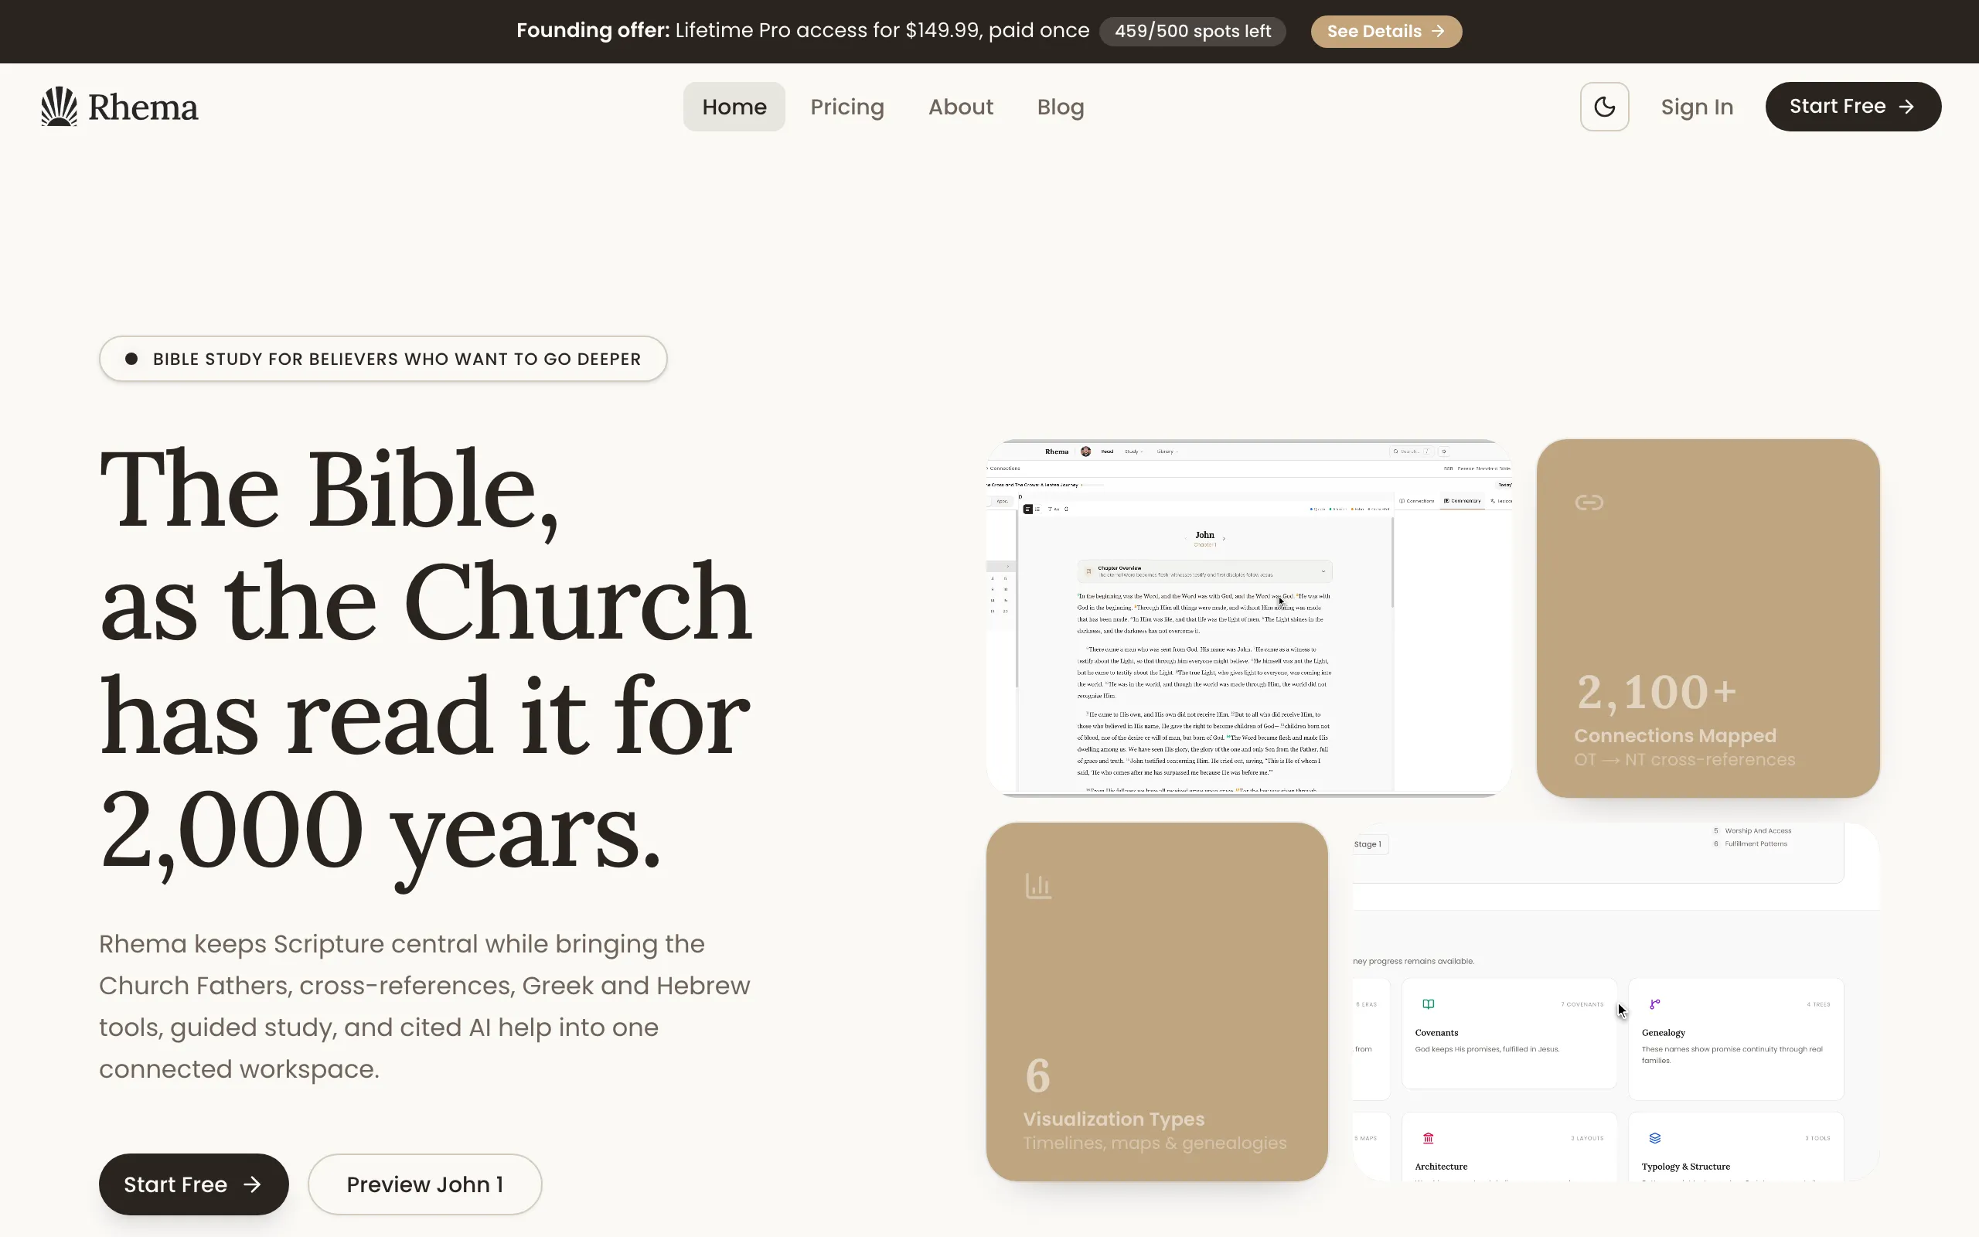Click the bar chart icon on the Visualization Types card
The image size is (1979, 1237).
(1037, 886)
